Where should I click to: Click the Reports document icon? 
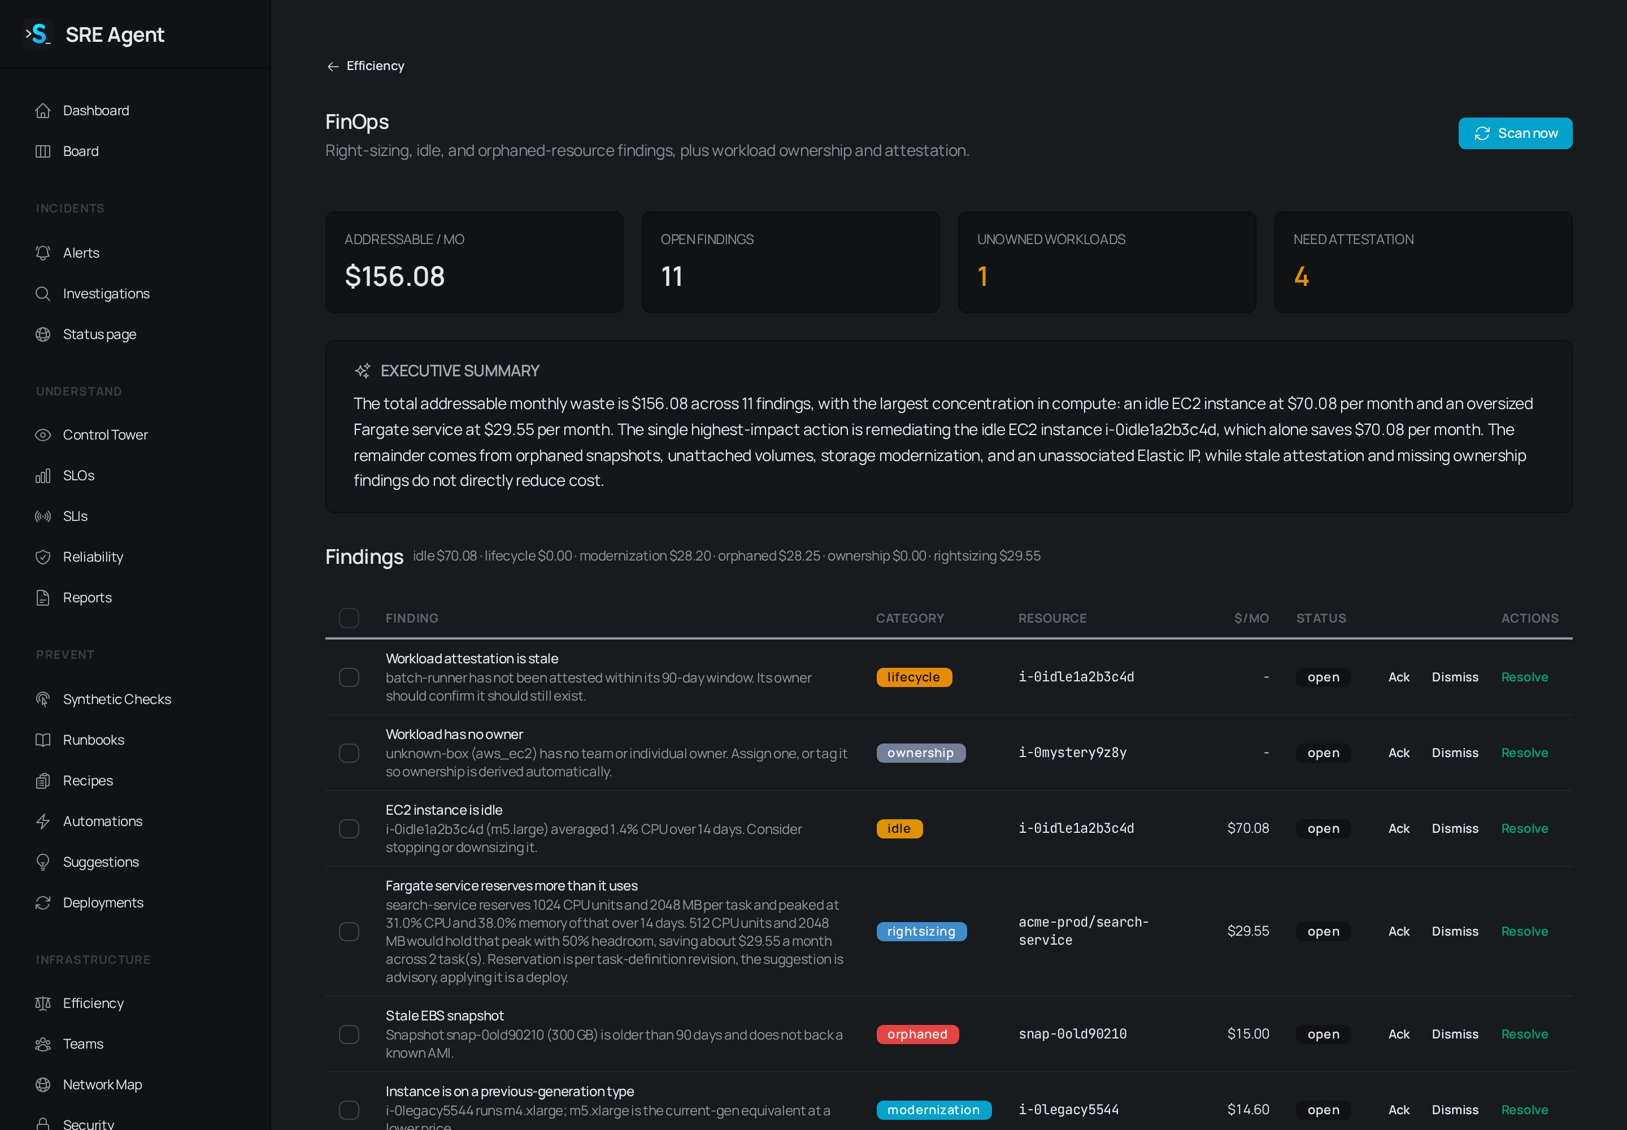(x=43, y=598)
